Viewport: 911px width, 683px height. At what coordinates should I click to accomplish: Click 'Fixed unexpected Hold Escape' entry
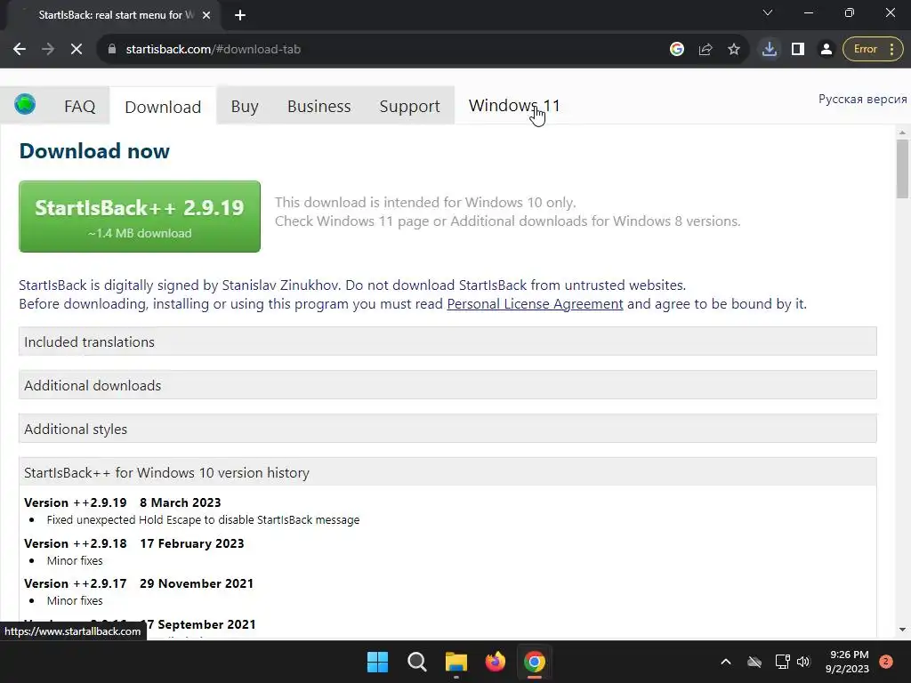click(203, 519)
